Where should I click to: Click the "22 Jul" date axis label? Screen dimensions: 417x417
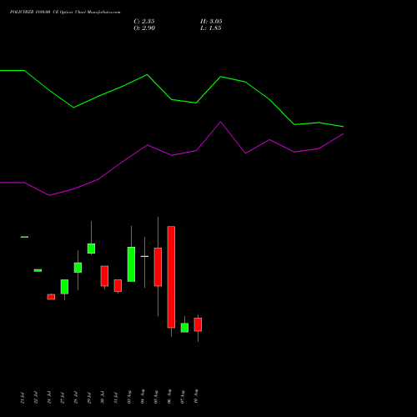click(36, 398)
